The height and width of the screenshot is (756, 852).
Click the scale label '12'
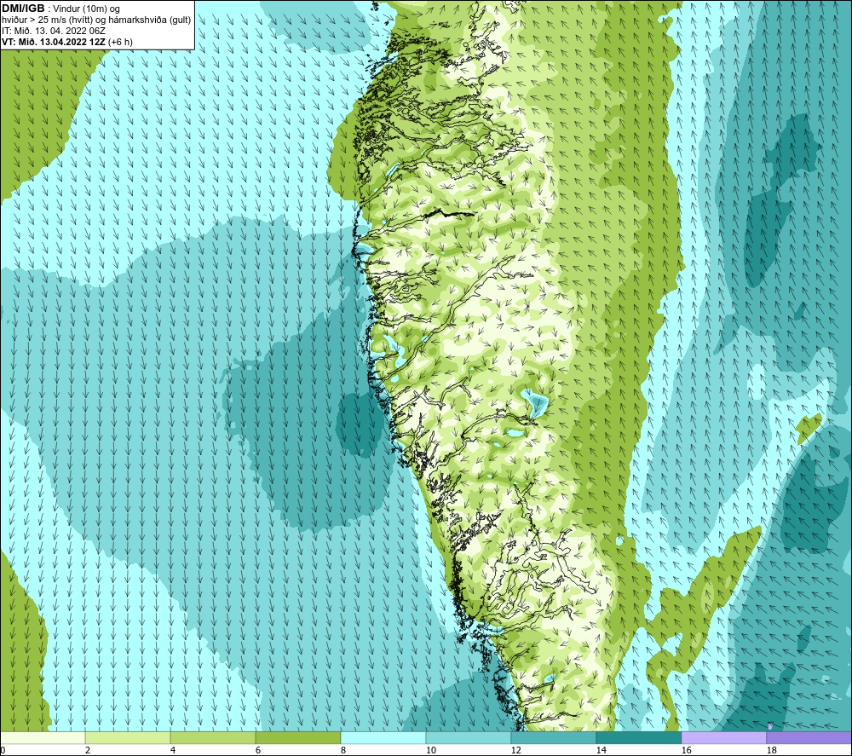pos(516,751)
